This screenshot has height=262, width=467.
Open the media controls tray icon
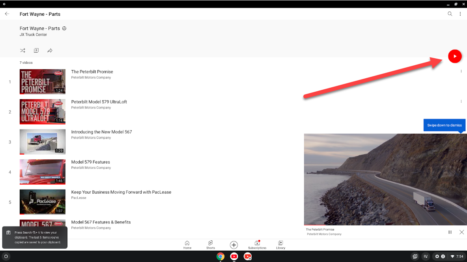[x=426, y=256]
